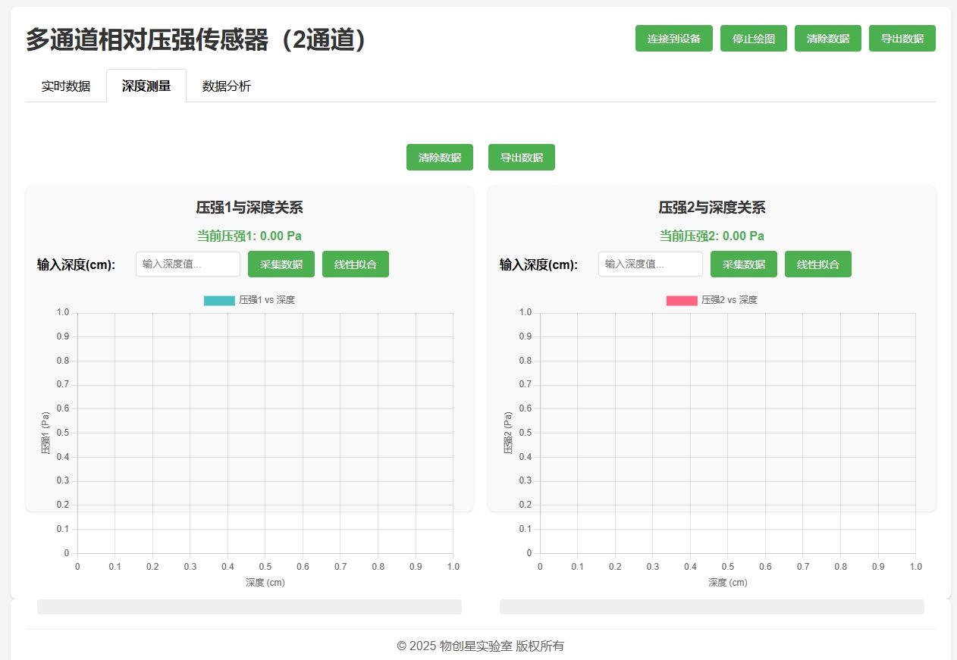Screen dimensions: 957x660
Task: Select the 深度测量 tab
Action: [146, 86]
